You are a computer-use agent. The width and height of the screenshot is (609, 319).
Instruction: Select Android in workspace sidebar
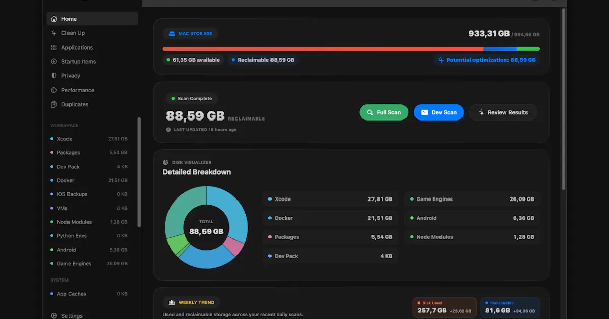(x=89, y=250)
